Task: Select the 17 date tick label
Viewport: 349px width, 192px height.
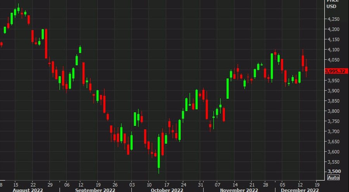Action: click(x=166, y=185)
